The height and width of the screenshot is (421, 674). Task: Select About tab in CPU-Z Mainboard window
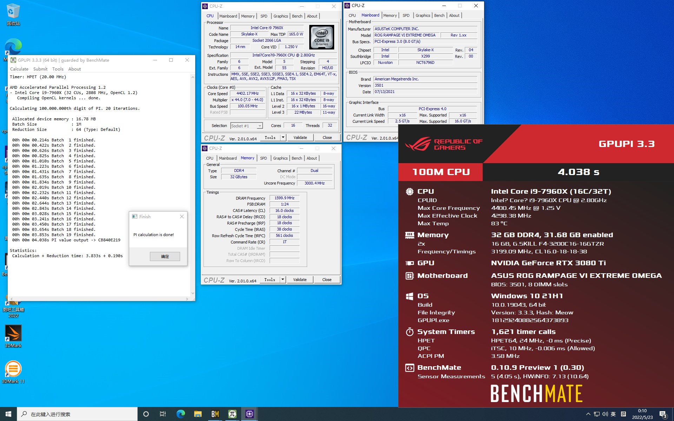point(454,15)
